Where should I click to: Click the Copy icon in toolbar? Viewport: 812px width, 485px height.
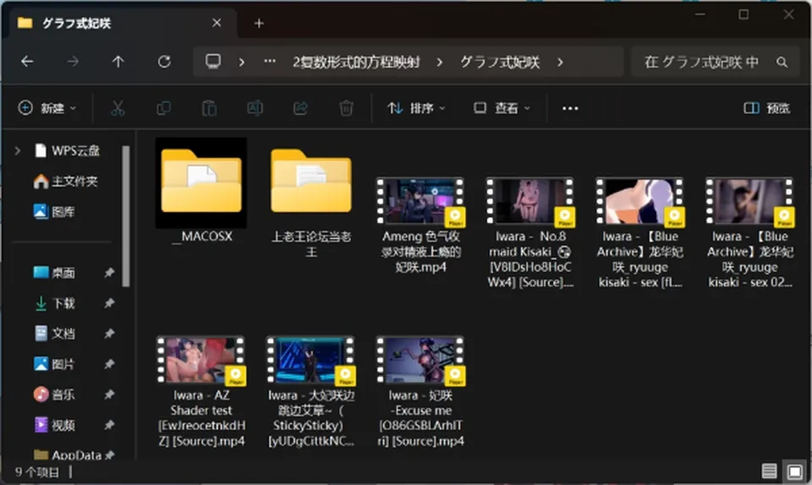(163, 108)
